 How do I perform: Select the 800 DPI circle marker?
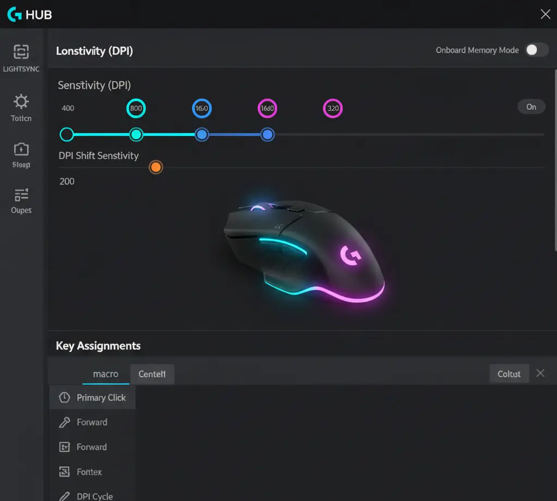pos(136,109)
